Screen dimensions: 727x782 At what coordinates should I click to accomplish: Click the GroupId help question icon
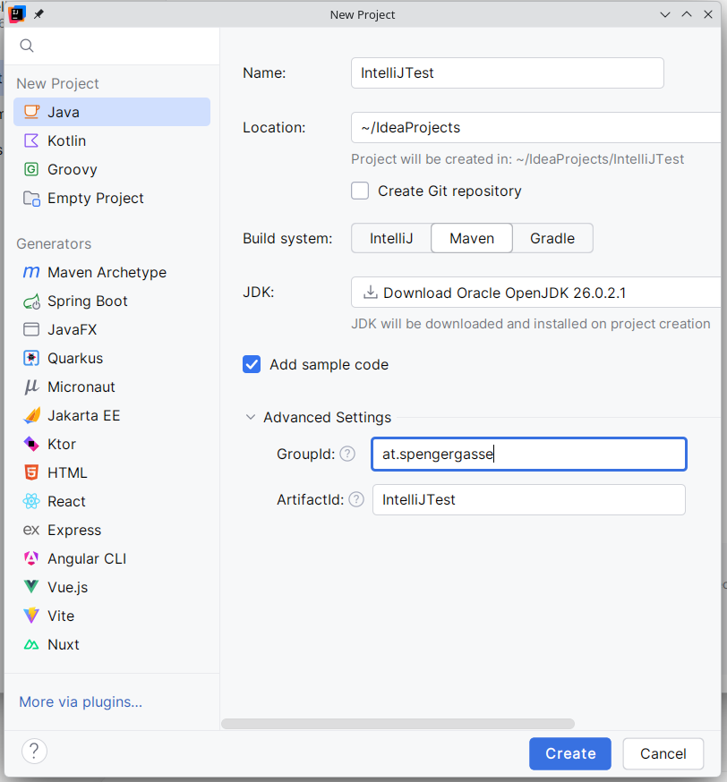(347, 454)
